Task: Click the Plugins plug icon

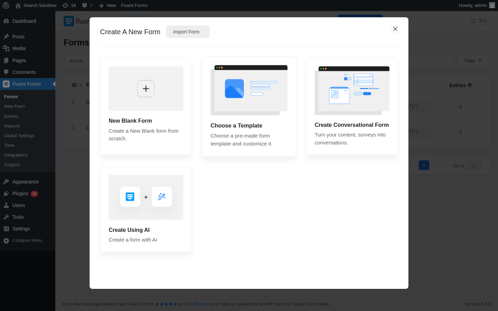Action: (6, 194)
